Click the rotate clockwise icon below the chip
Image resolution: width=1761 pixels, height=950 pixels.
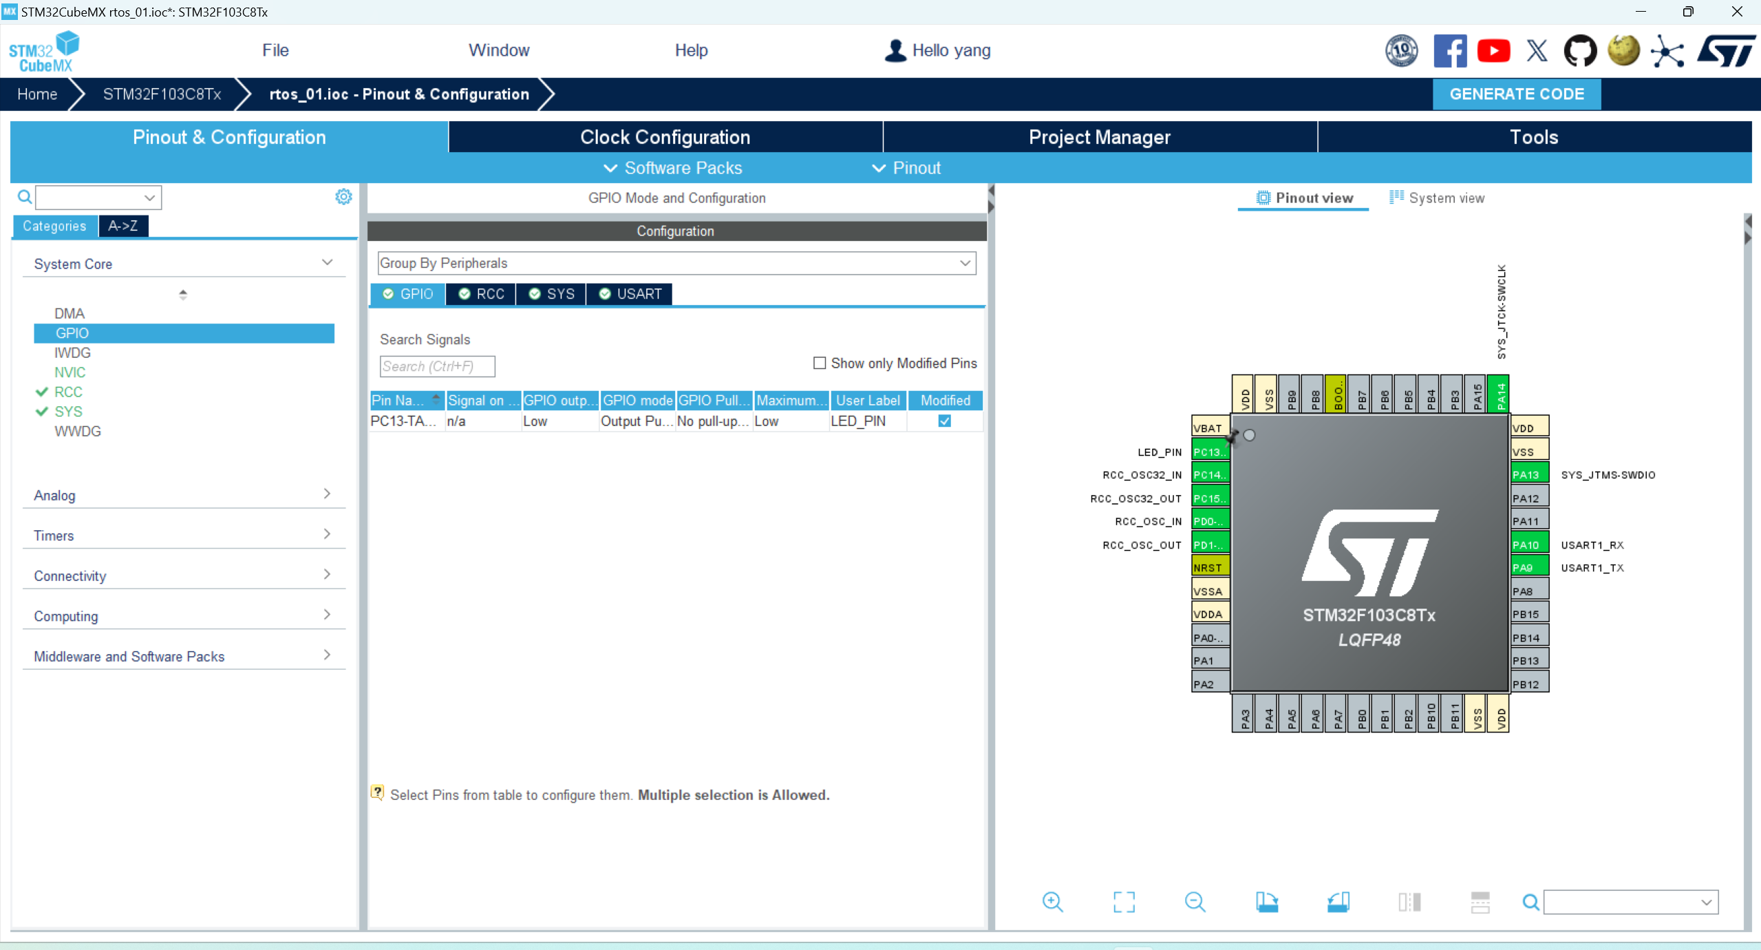tap(1267, 902)
